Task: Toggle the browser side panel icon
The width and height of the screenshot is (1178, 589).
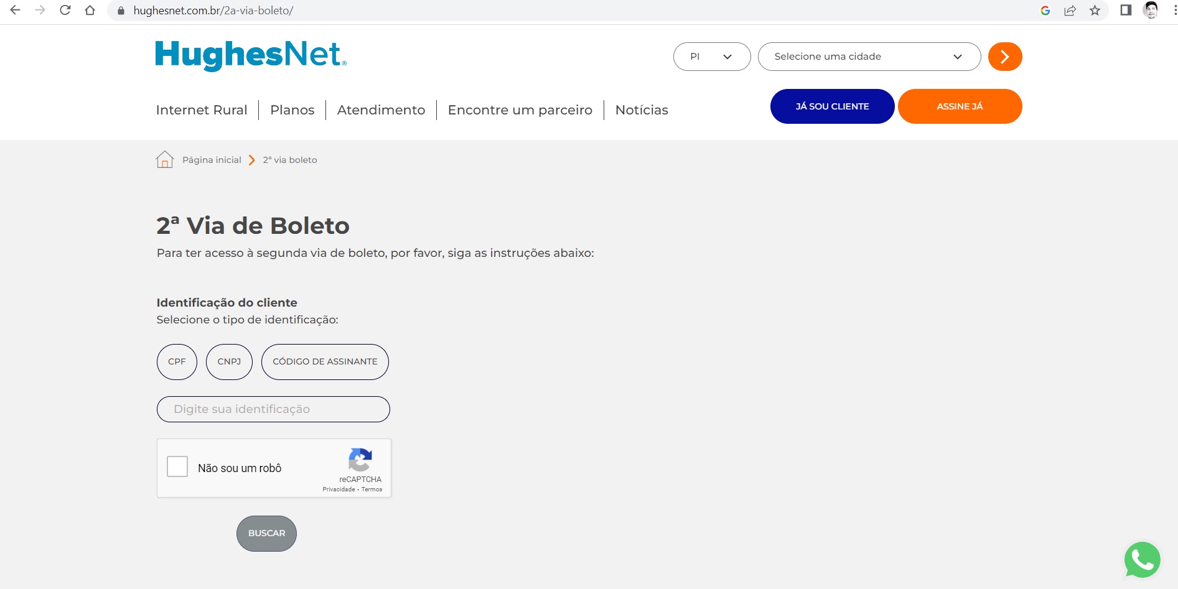Action: (1126, 10)
